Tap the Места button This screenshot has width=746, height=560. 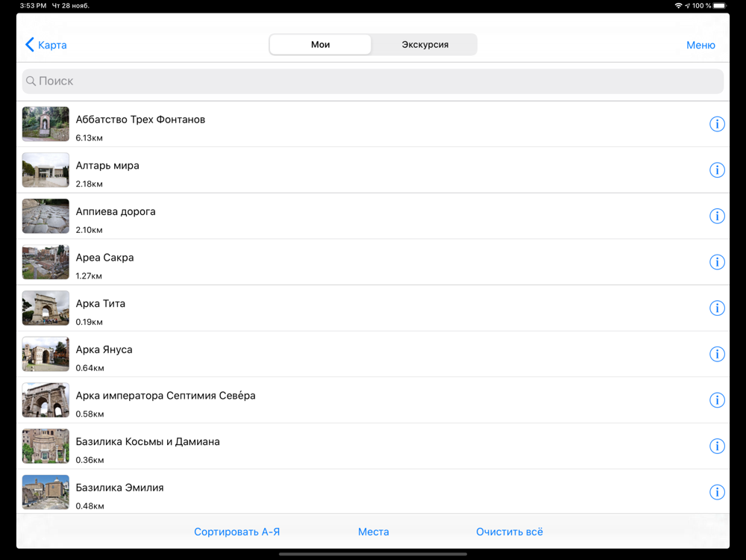pyautogui.click(x=374, y=532)
